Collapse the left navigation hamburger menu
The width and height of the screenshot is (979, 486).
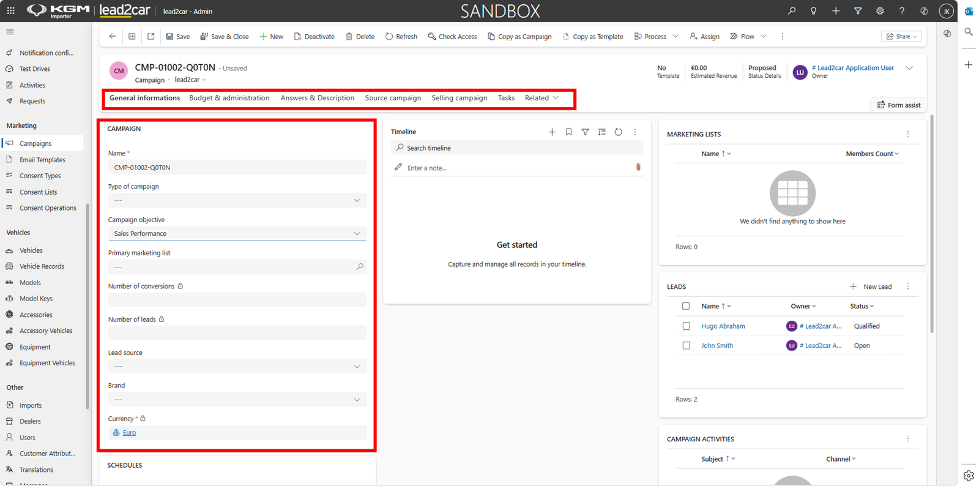click(10, 32)
